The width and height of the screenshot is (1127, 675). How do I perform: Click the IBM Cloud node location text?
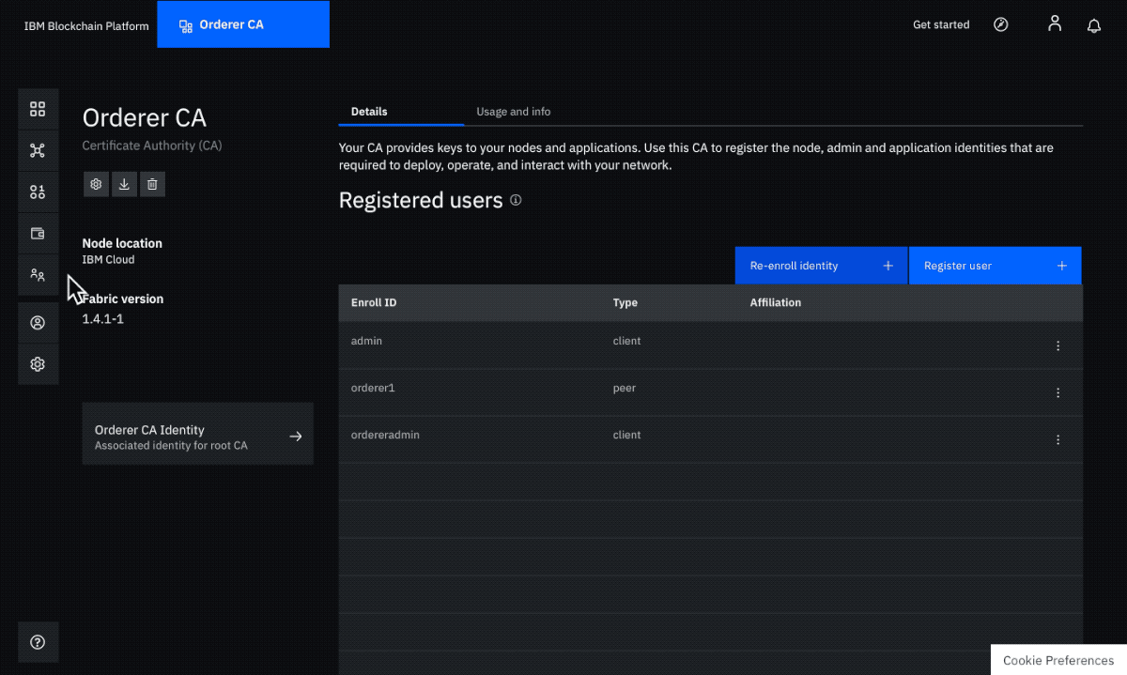coord(108,260)
